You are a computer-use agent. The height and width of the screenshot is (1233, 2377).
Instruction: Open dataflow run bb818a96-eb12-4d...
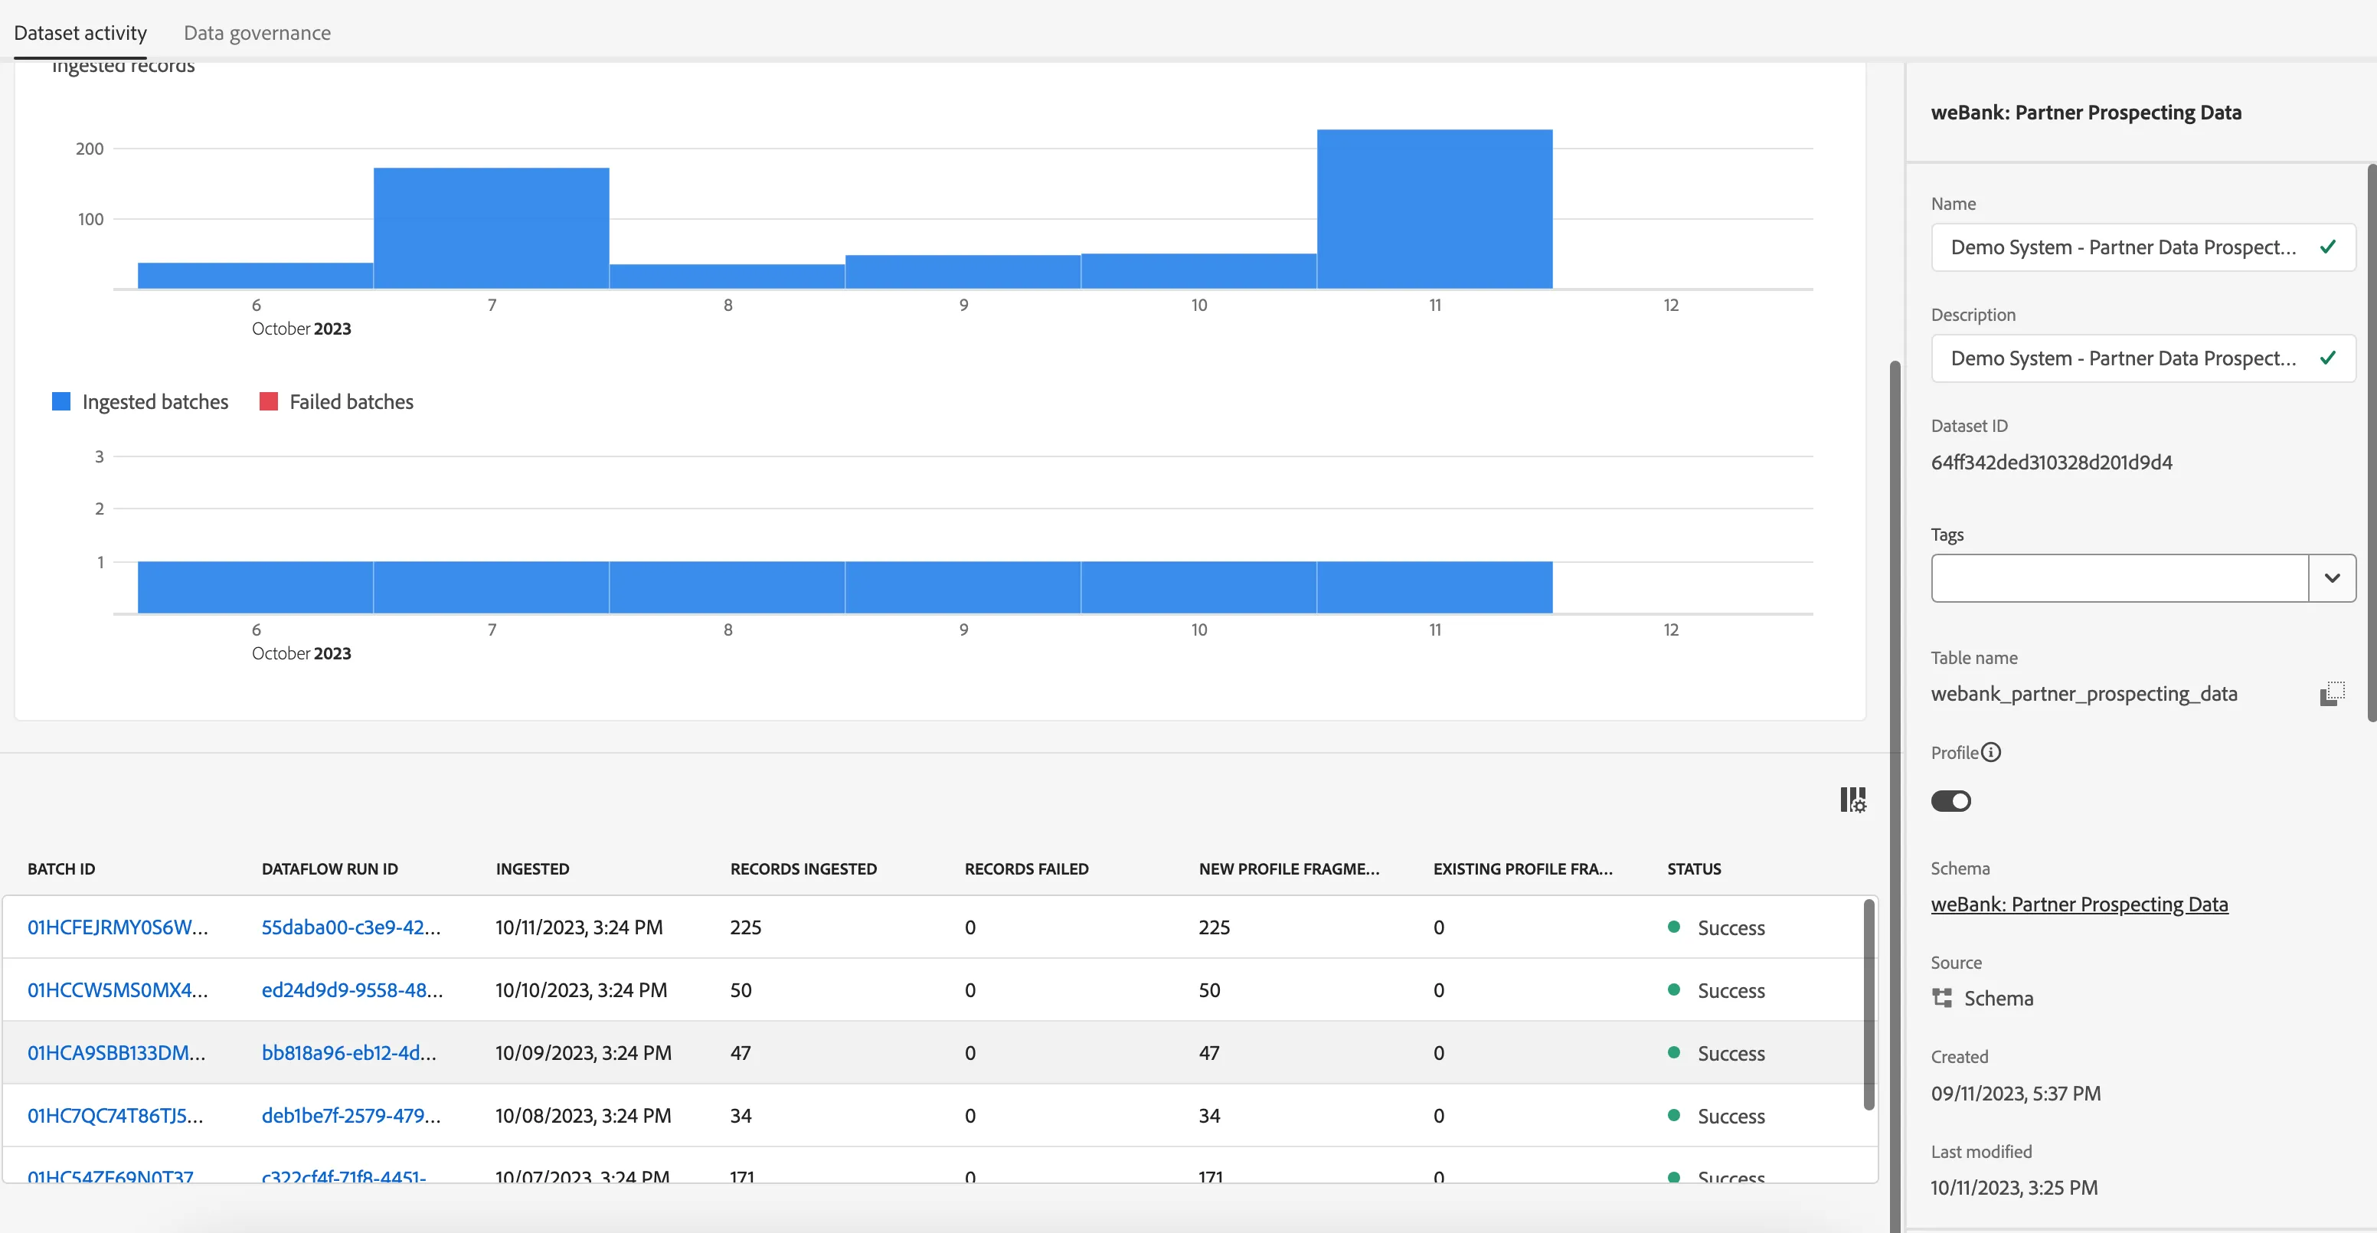tap(348, 1053)
